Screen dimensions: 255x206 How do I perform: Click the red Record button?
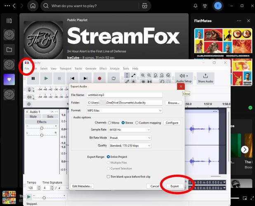pos(99,78)
